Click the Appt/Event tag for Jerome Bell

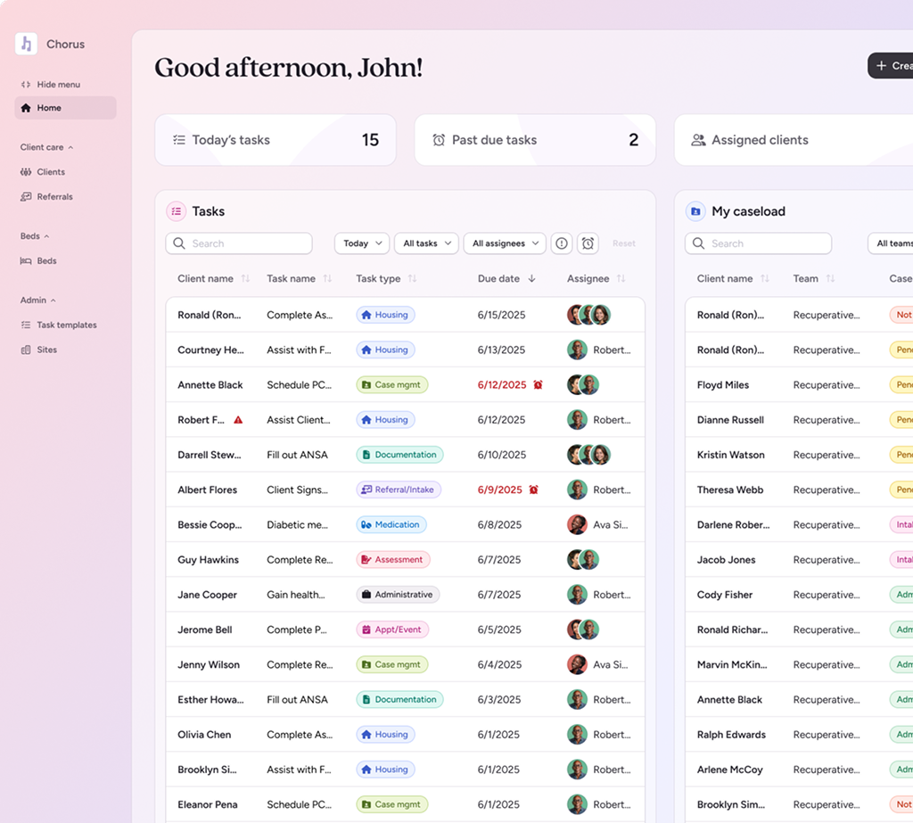(392, 629)
